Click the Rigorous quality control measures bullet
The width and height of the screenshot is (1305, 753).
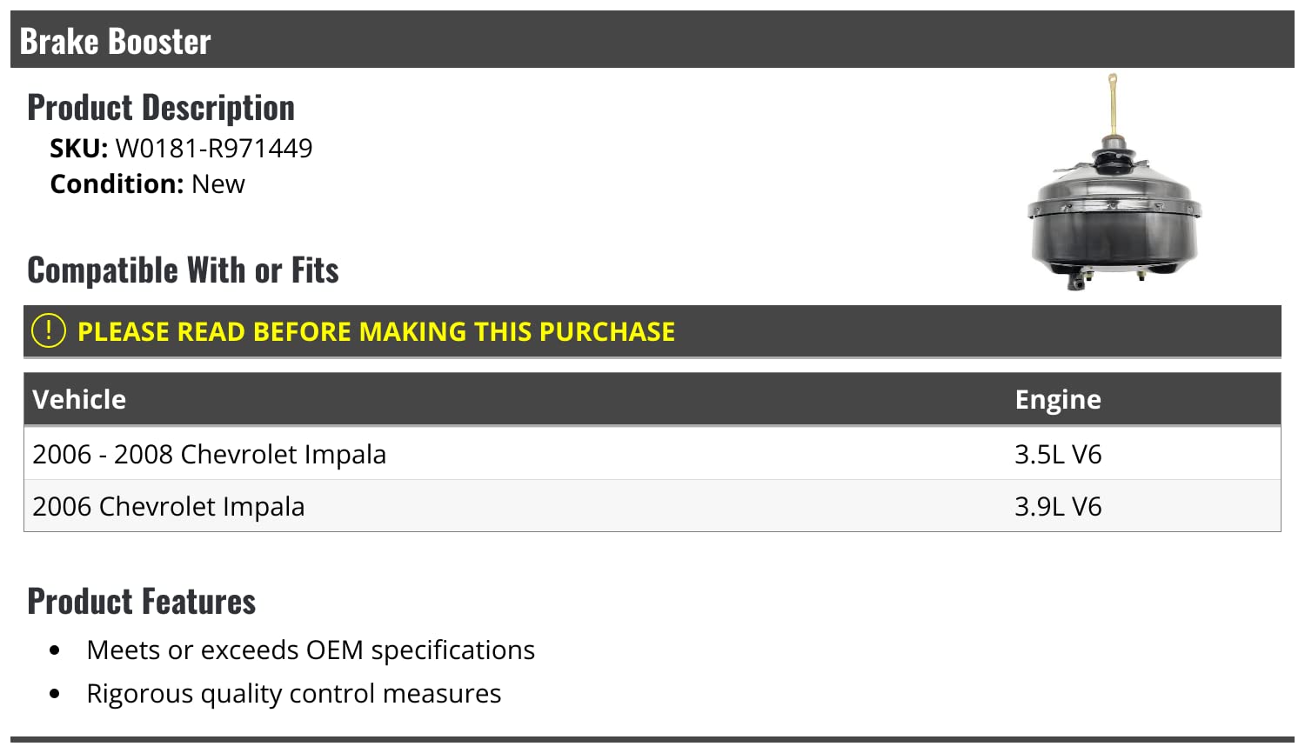coord(294,694)
